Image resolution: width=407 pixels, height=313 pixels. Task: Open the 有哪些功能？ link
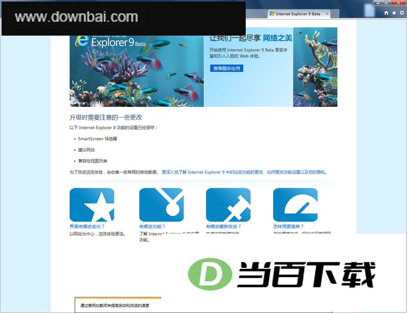coord(152,226)
